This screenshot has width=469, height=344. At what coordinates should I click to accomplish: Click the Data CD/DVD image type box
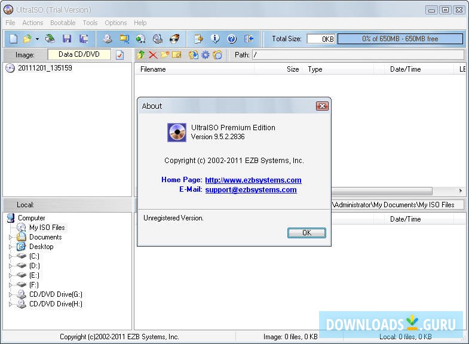coord(79,54)
